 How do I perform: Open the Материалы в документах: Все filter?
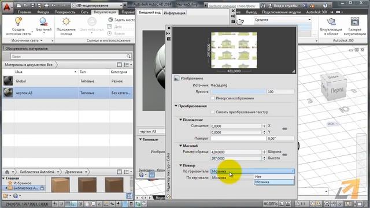[29, 65]
